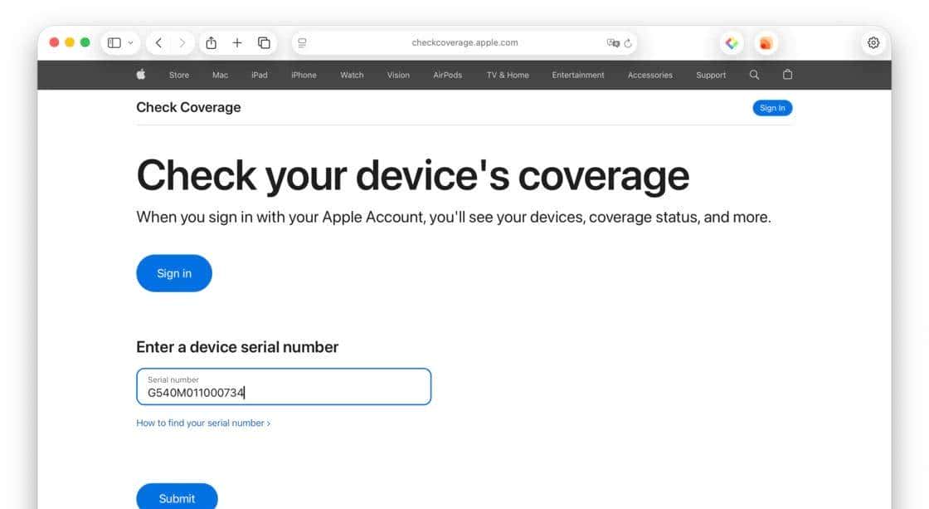Open the AirPods navigation item

(x=447, y=75)
